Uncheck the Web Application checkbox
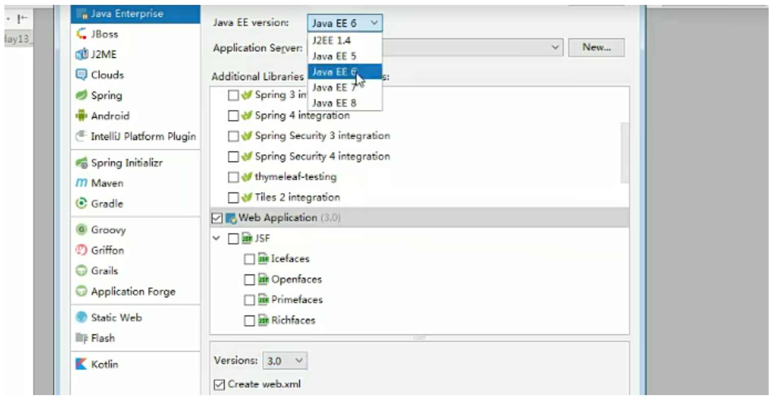The height and width of the screenshot is (401, 775). (217, 218)
